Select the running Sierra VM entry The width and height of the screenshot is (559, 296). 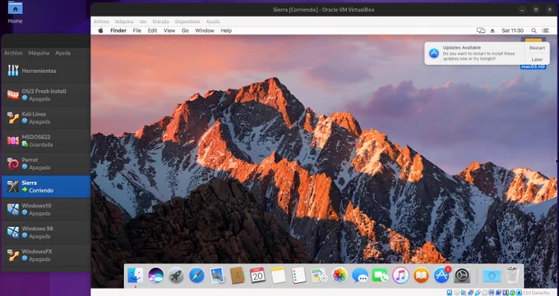click(46, 186)
